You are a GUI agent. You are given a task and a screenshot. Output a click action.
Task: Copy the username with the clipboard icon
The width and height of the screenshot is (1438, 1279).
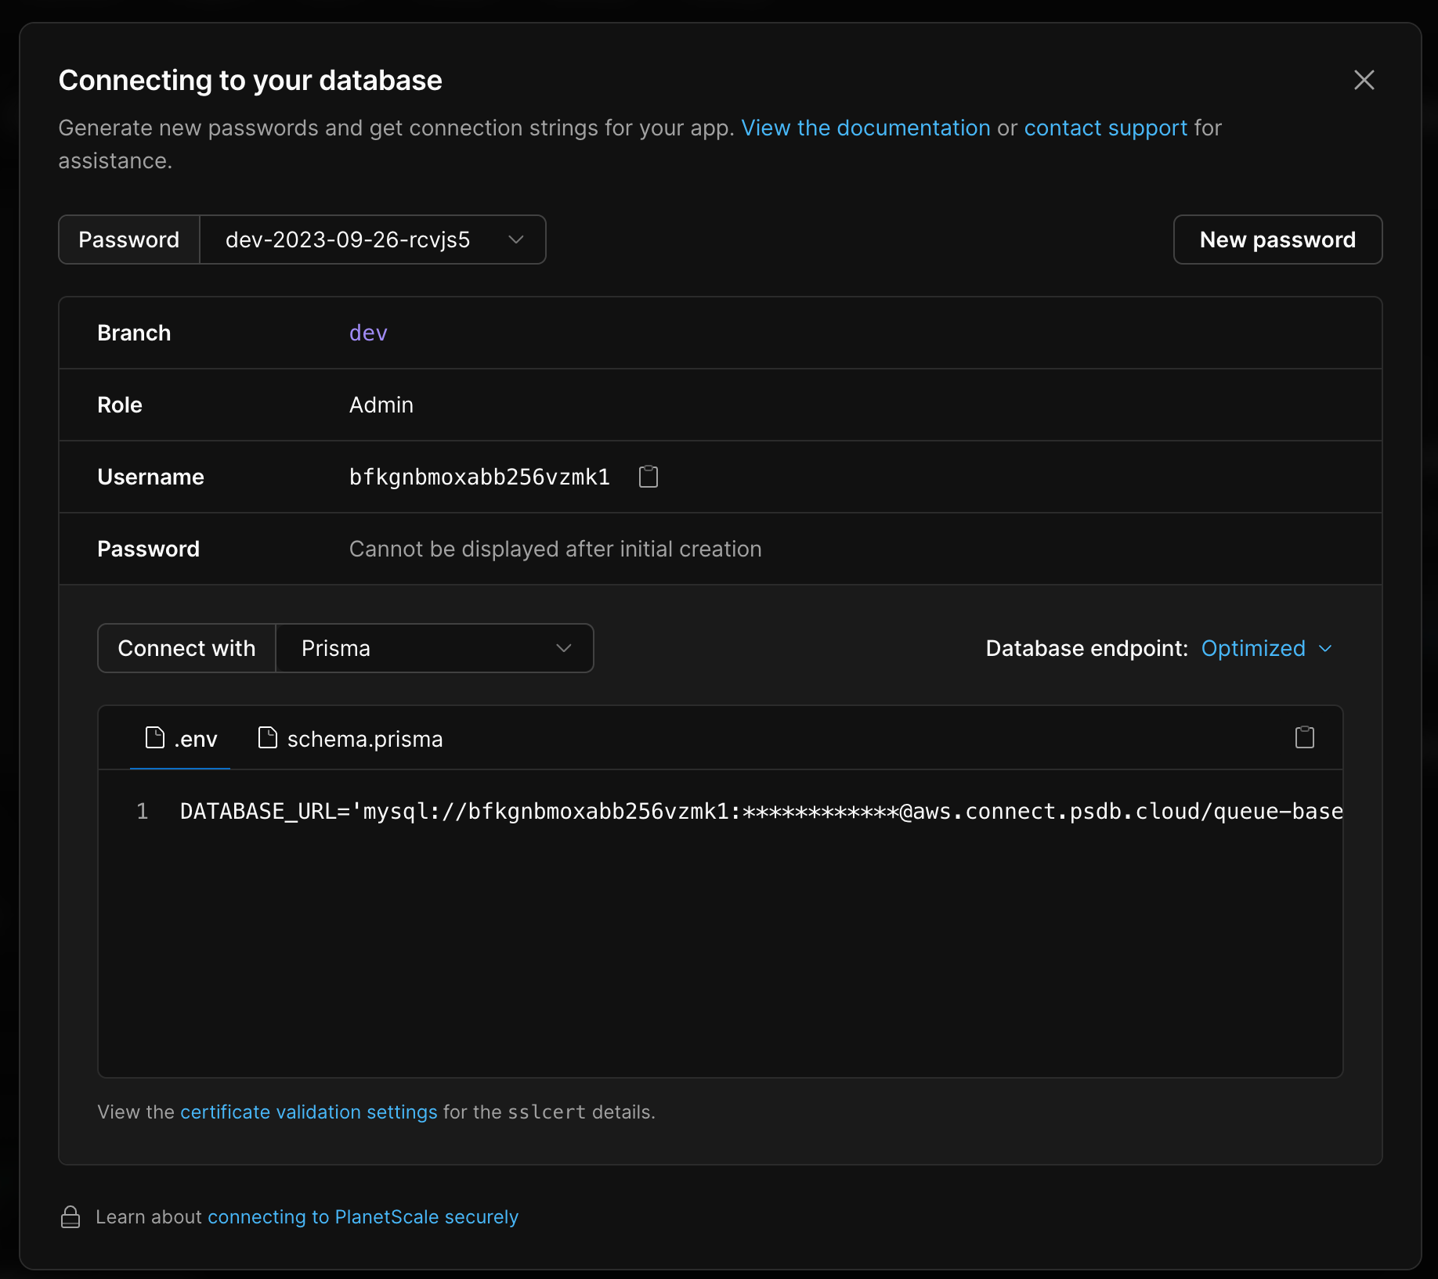click(649, 477)
